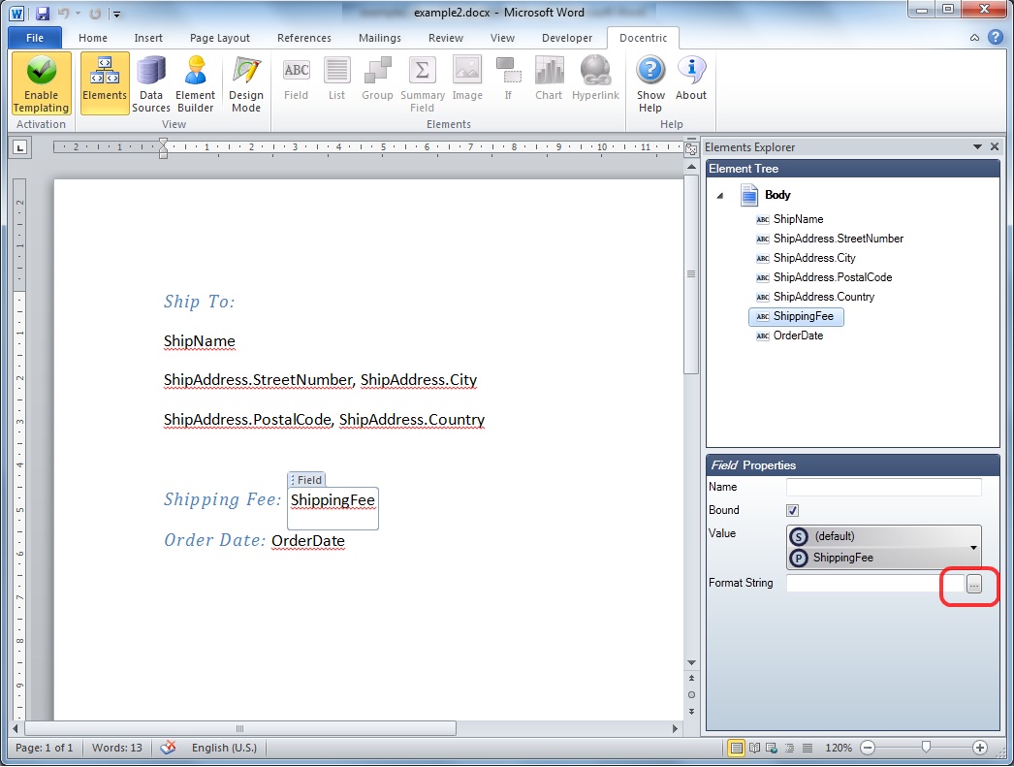Open Format String ellipsis button
Screen dimensions: 1014x767
(x=974, y=585)
